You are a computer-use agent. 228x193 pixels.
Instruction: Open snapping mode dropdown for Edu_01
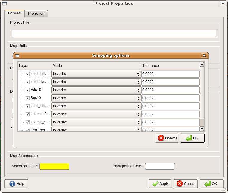pyautogui.click(x=96, y=90)
